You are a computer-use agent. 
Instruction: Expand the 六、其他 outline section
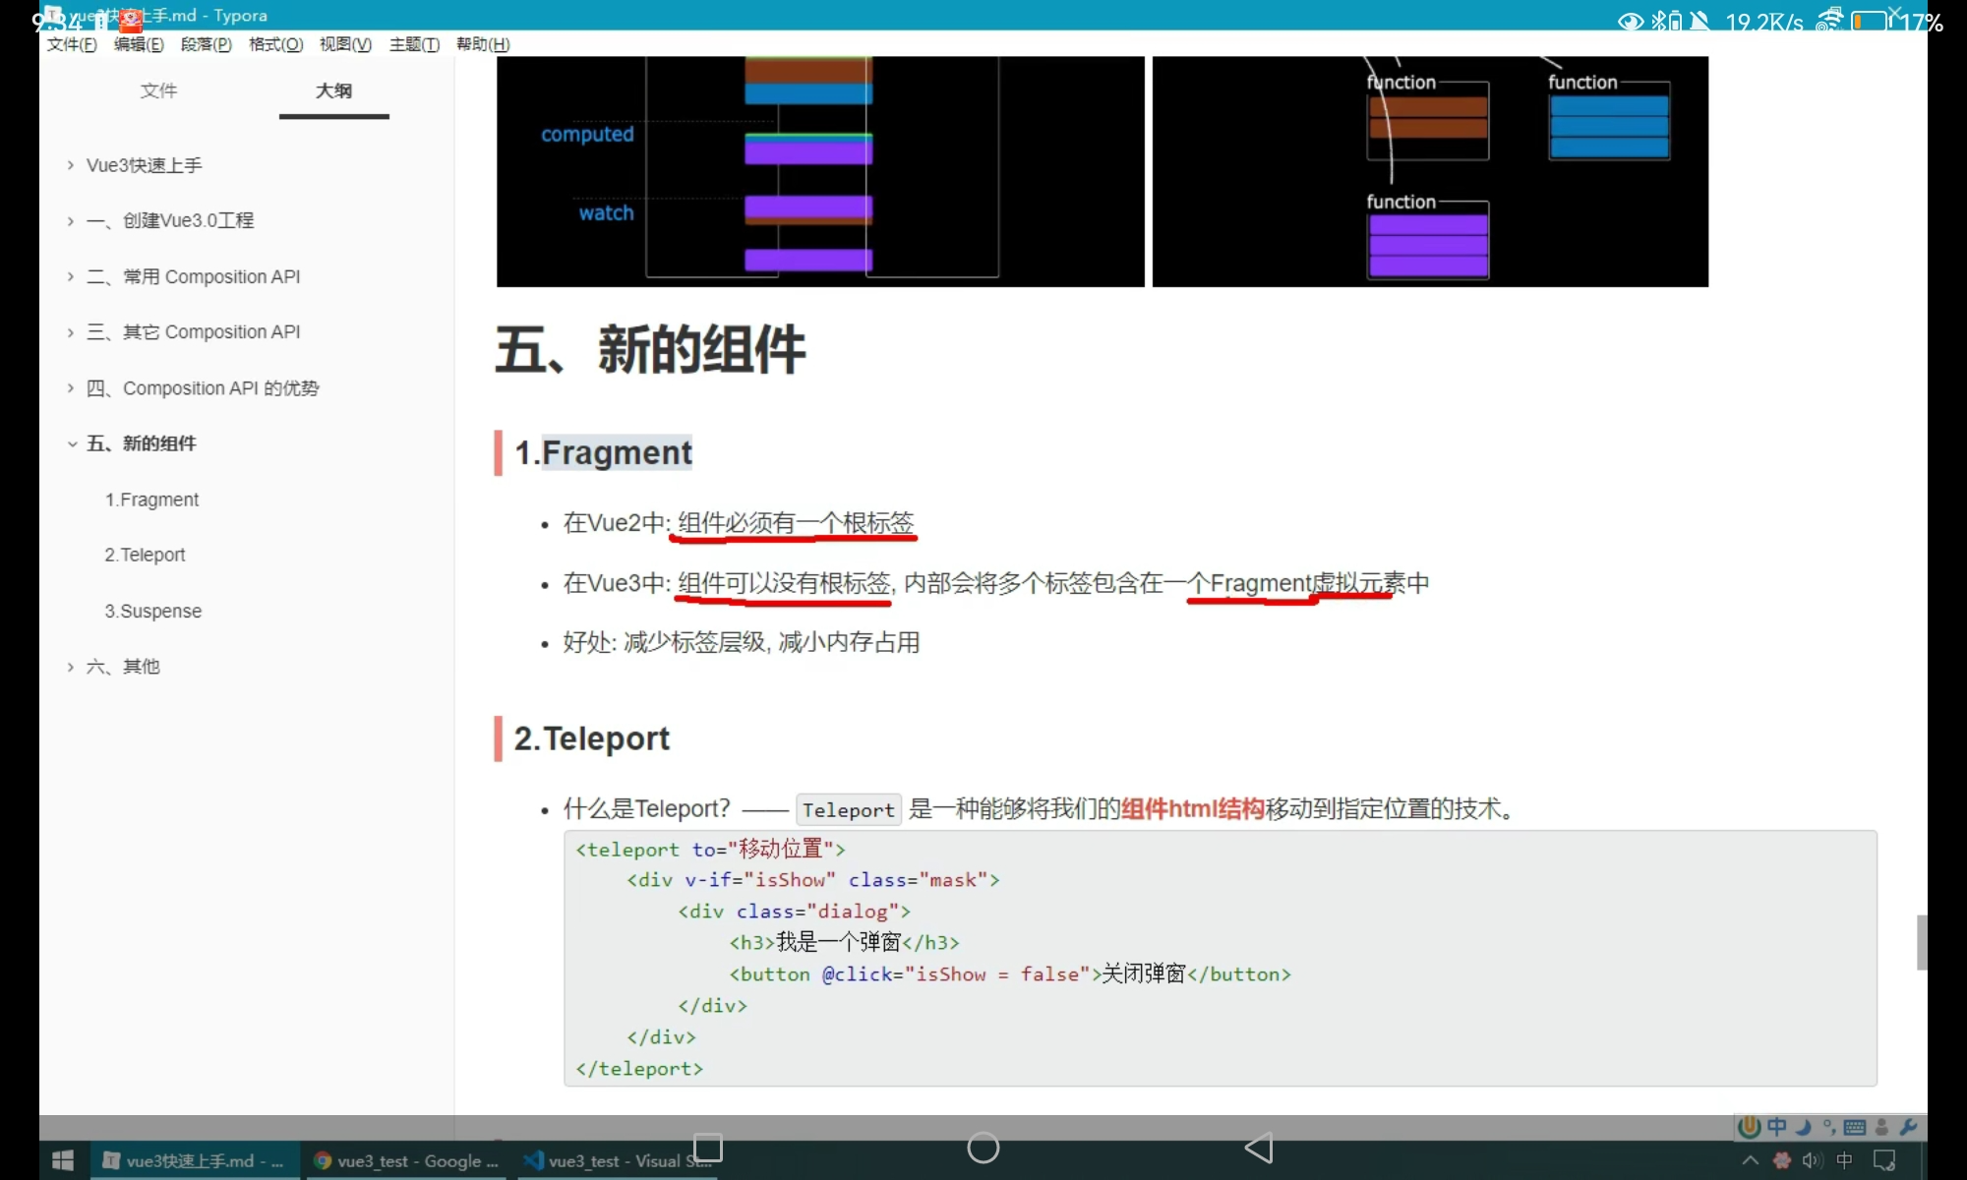point(71,667)
